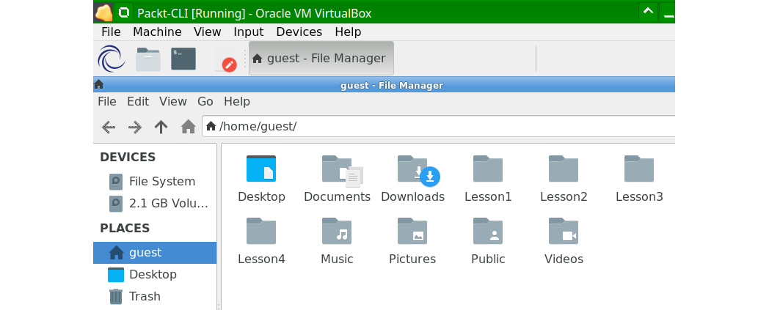Screen dimensions: 769x310
Task: Open the Lesson1 folder
Action: click(488, 170)
